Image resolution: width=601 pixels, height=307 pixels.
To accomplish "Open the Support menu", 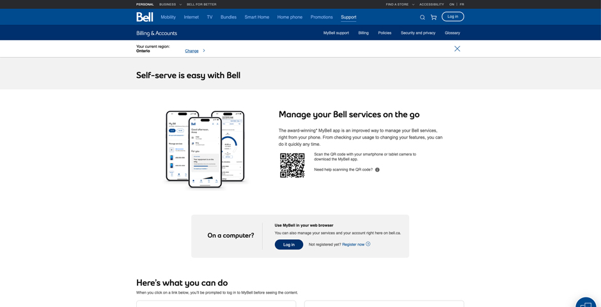I will coord(348,17).
